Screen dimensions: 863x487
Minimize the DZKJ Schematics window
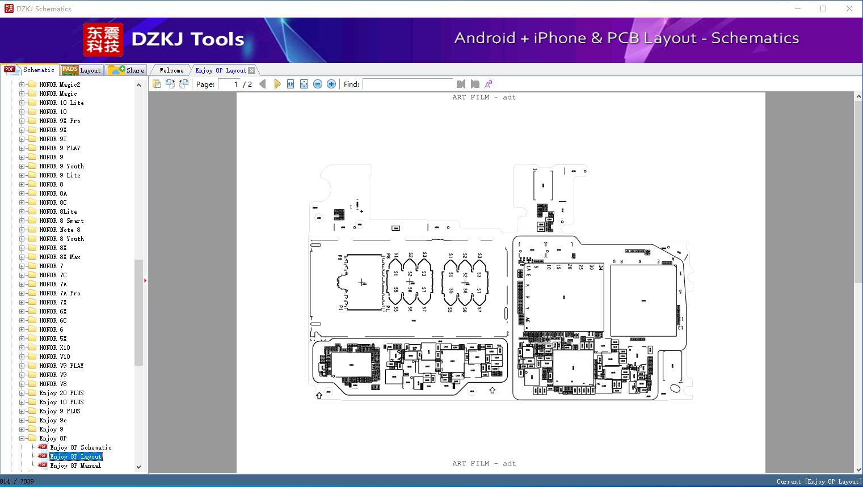click(797, 9)
